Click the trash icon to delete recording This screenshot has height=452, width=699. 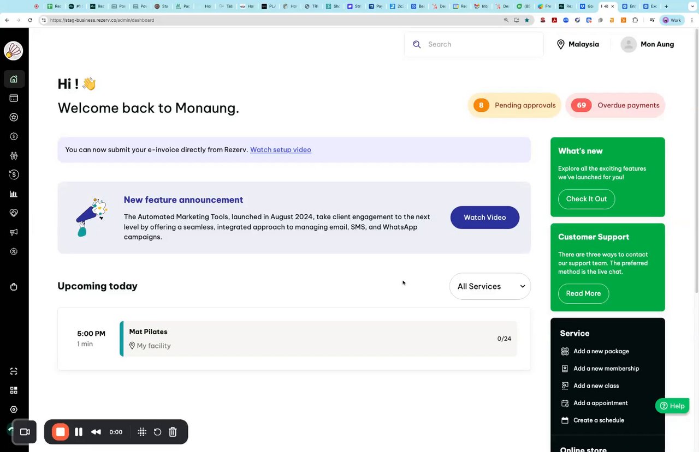pos(173,432)
